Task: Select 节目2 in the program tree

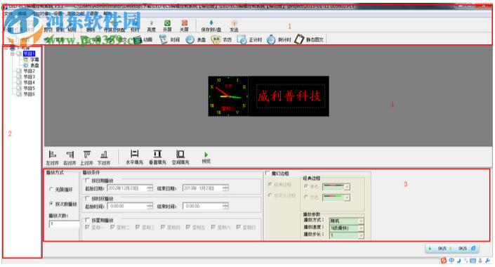Action: pyautogui.click(x=29, y=71)
